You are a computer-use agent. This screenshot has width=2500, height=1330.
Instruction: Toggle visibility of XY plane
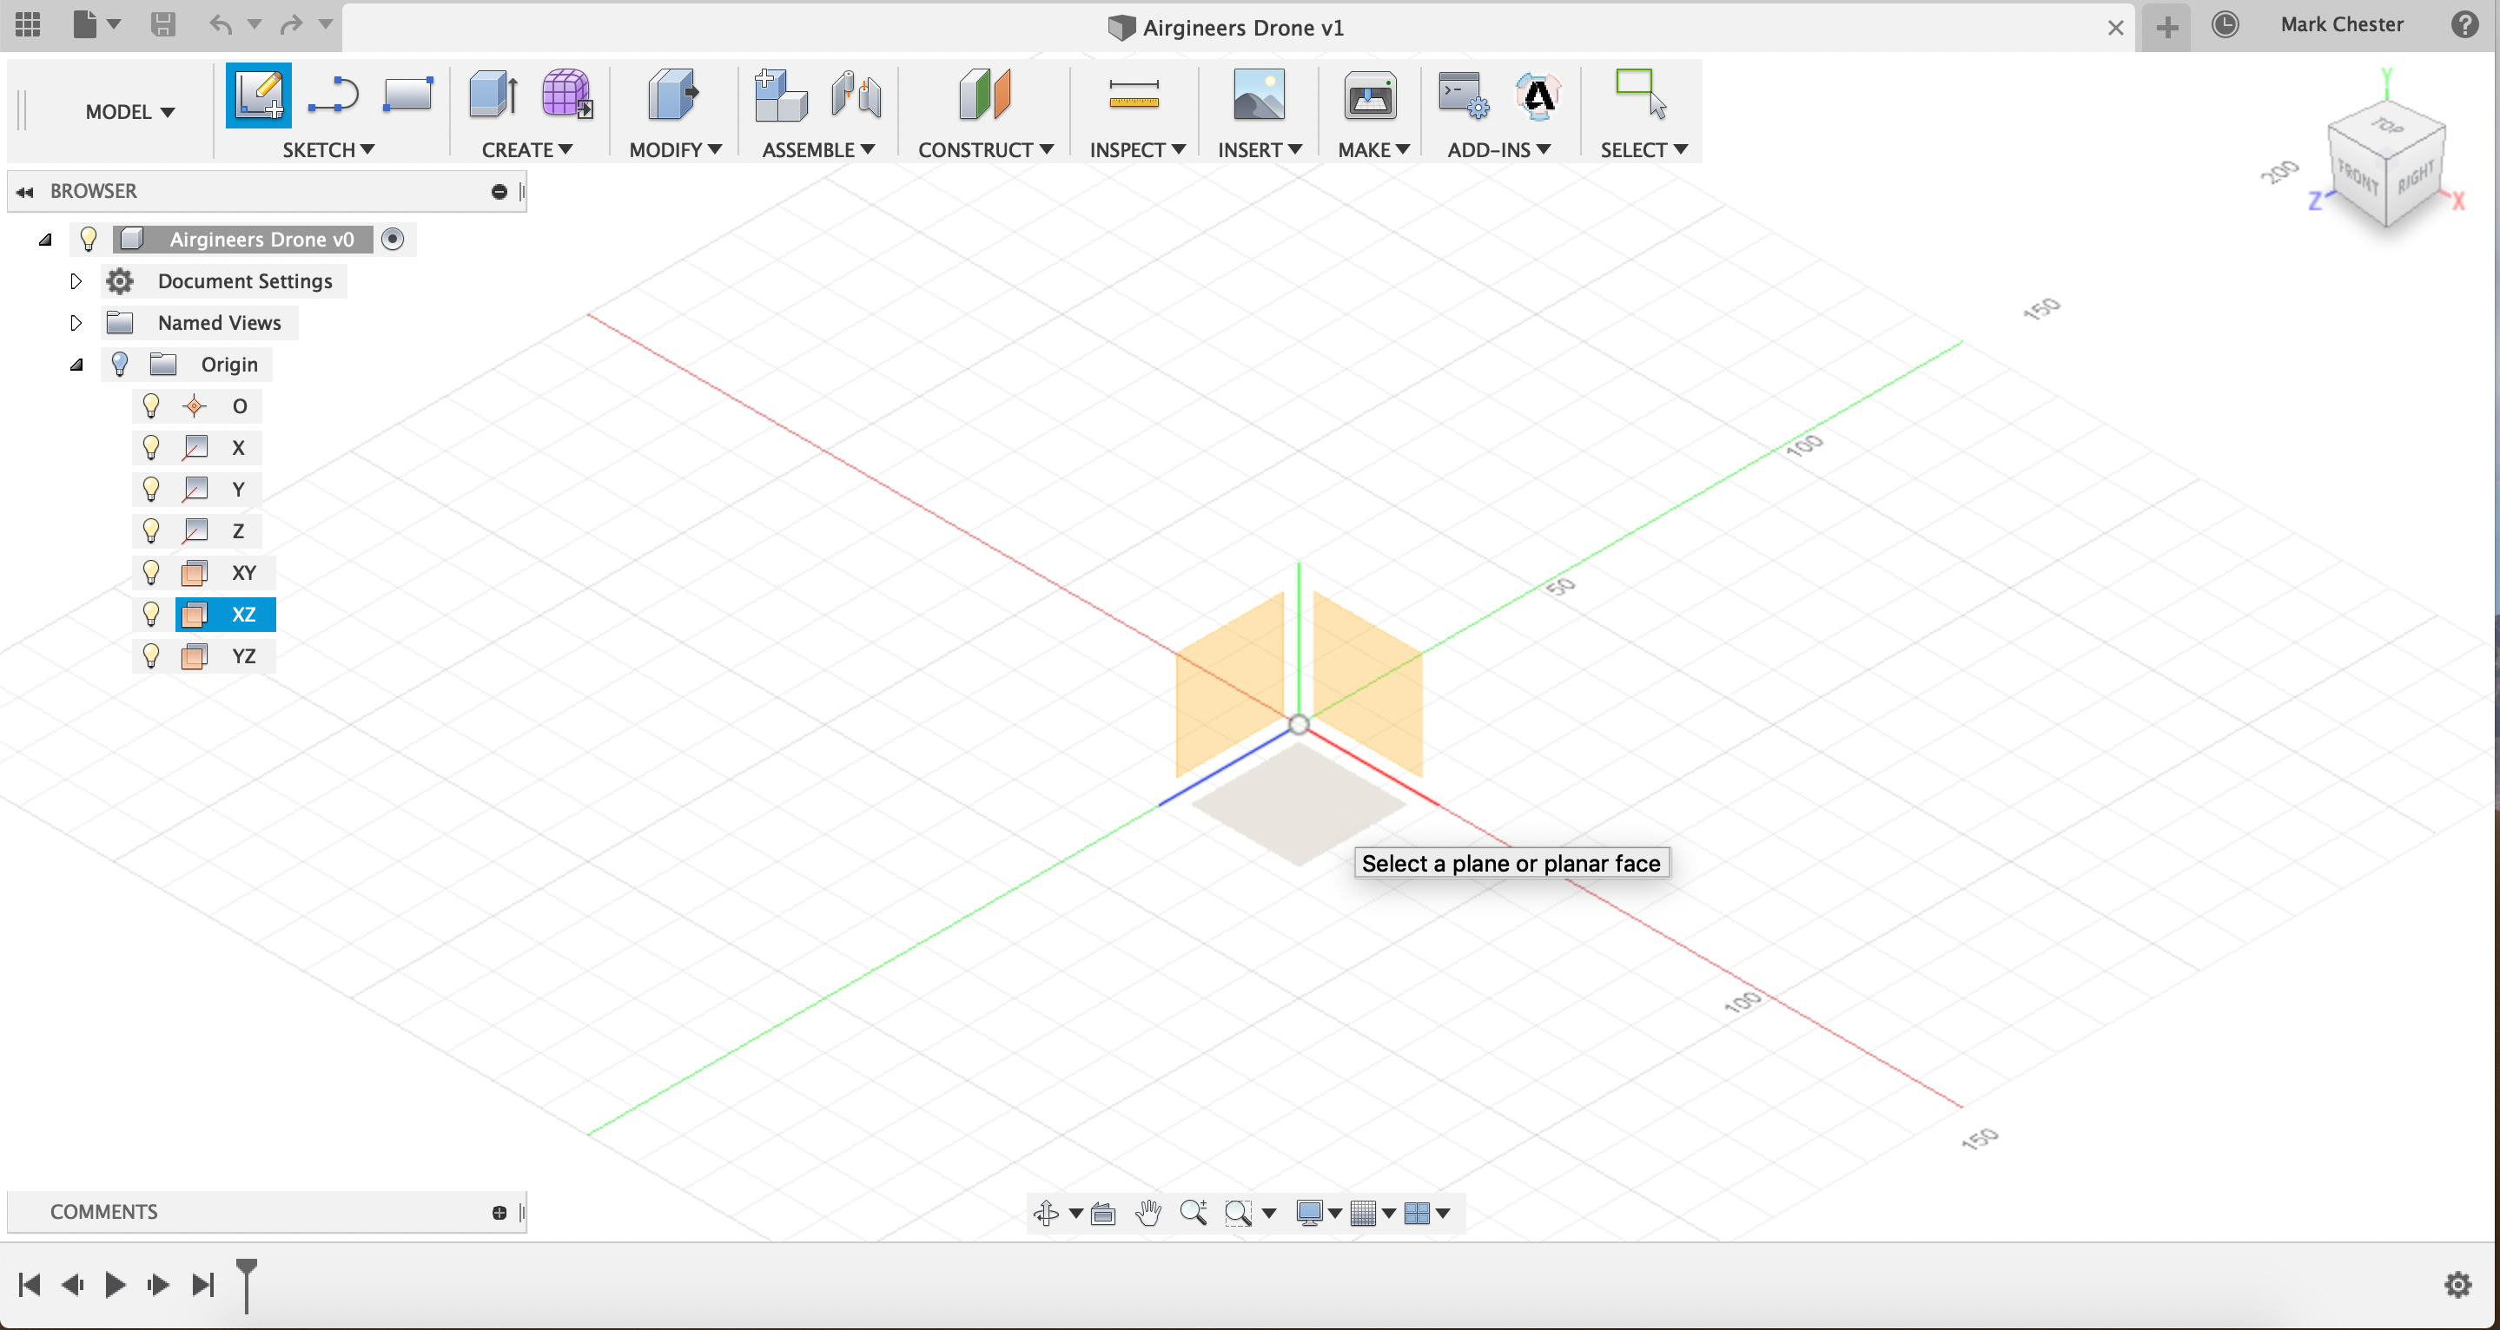coord(152,571)
